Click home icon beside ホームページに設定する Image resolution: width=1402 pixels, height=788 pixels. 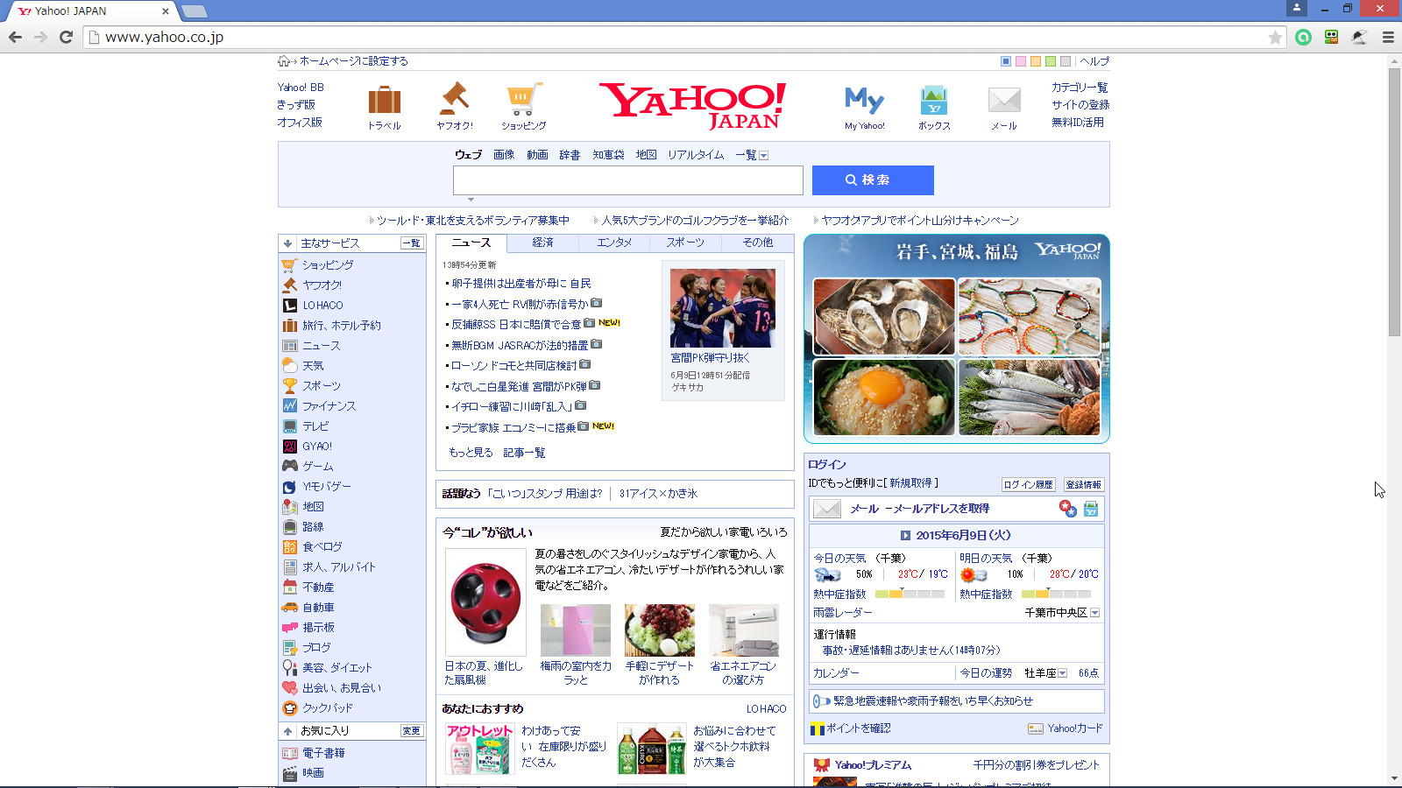coord(284,61)
